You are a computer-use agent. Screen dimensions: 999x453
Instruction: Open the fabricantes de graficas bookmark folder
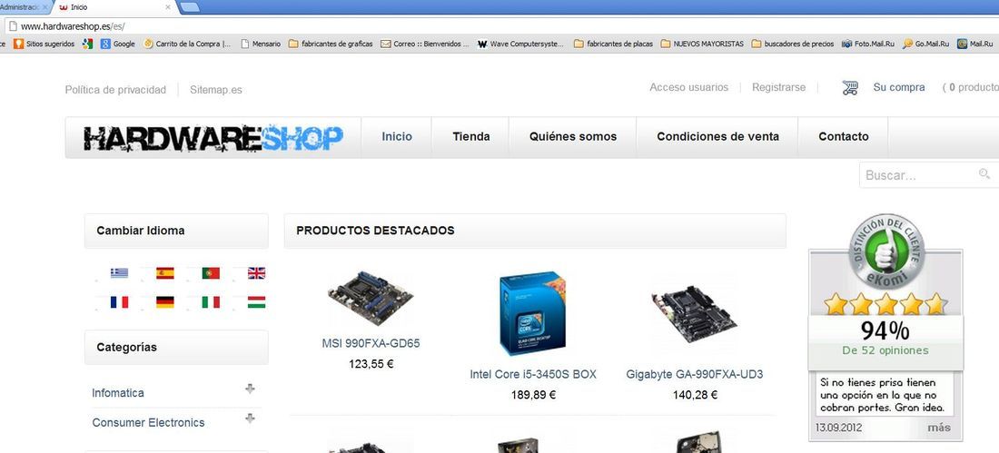point(331,44)
